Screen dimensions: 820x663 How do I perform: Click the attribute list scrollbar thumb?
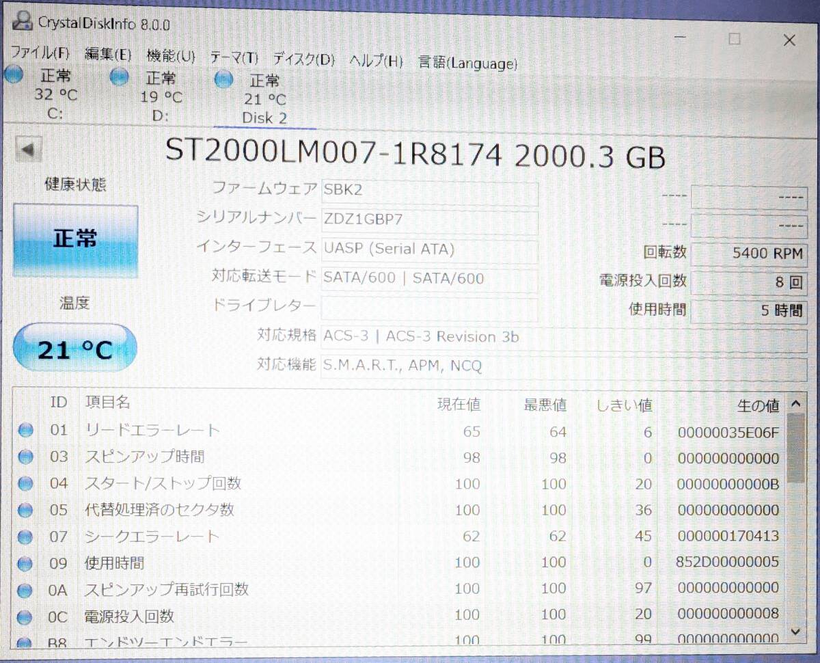click(795, 448)
